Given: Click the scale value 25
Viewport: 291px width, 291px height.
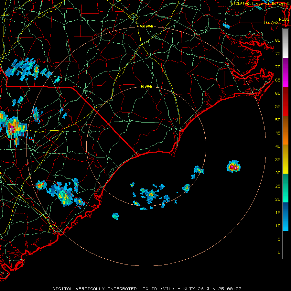Looking at the screenshot, I should [x=278, y=186].
